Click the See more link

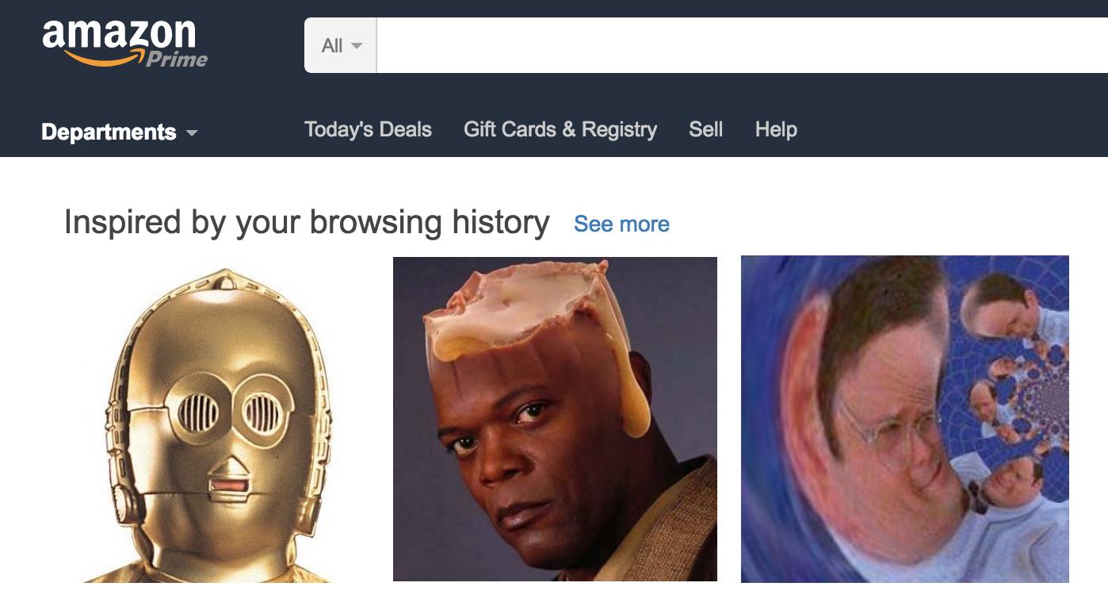pyautogui.click(x=621, y=224)
